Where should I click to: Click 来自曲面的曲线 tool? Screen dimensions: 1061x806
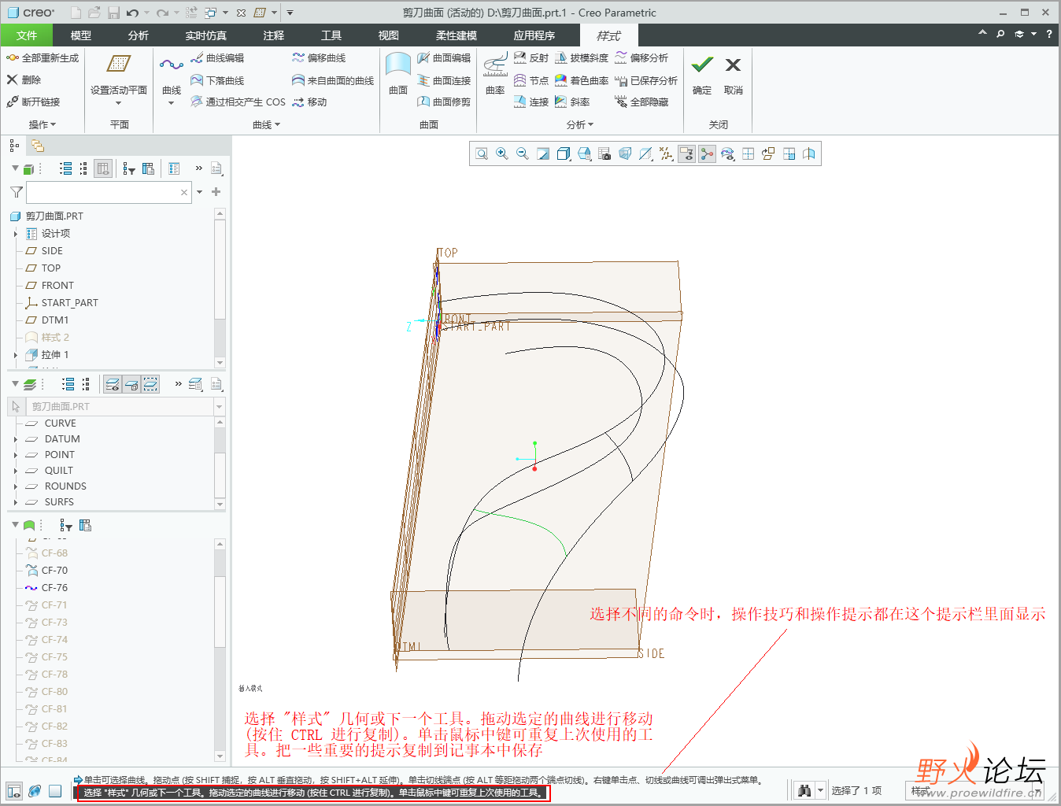pos(333,80)
